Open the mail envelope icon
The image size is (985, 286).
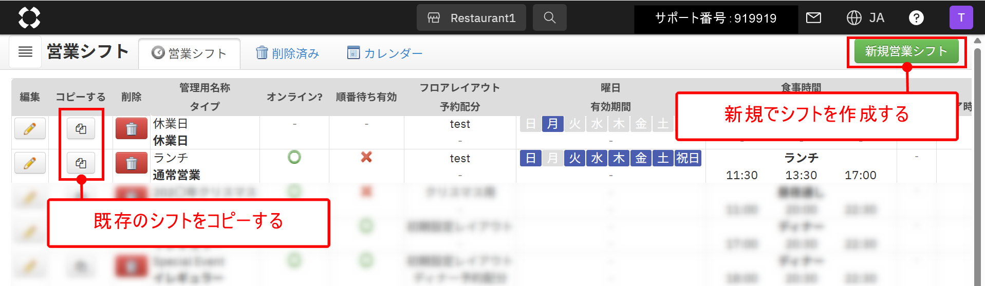click(813, 18)
